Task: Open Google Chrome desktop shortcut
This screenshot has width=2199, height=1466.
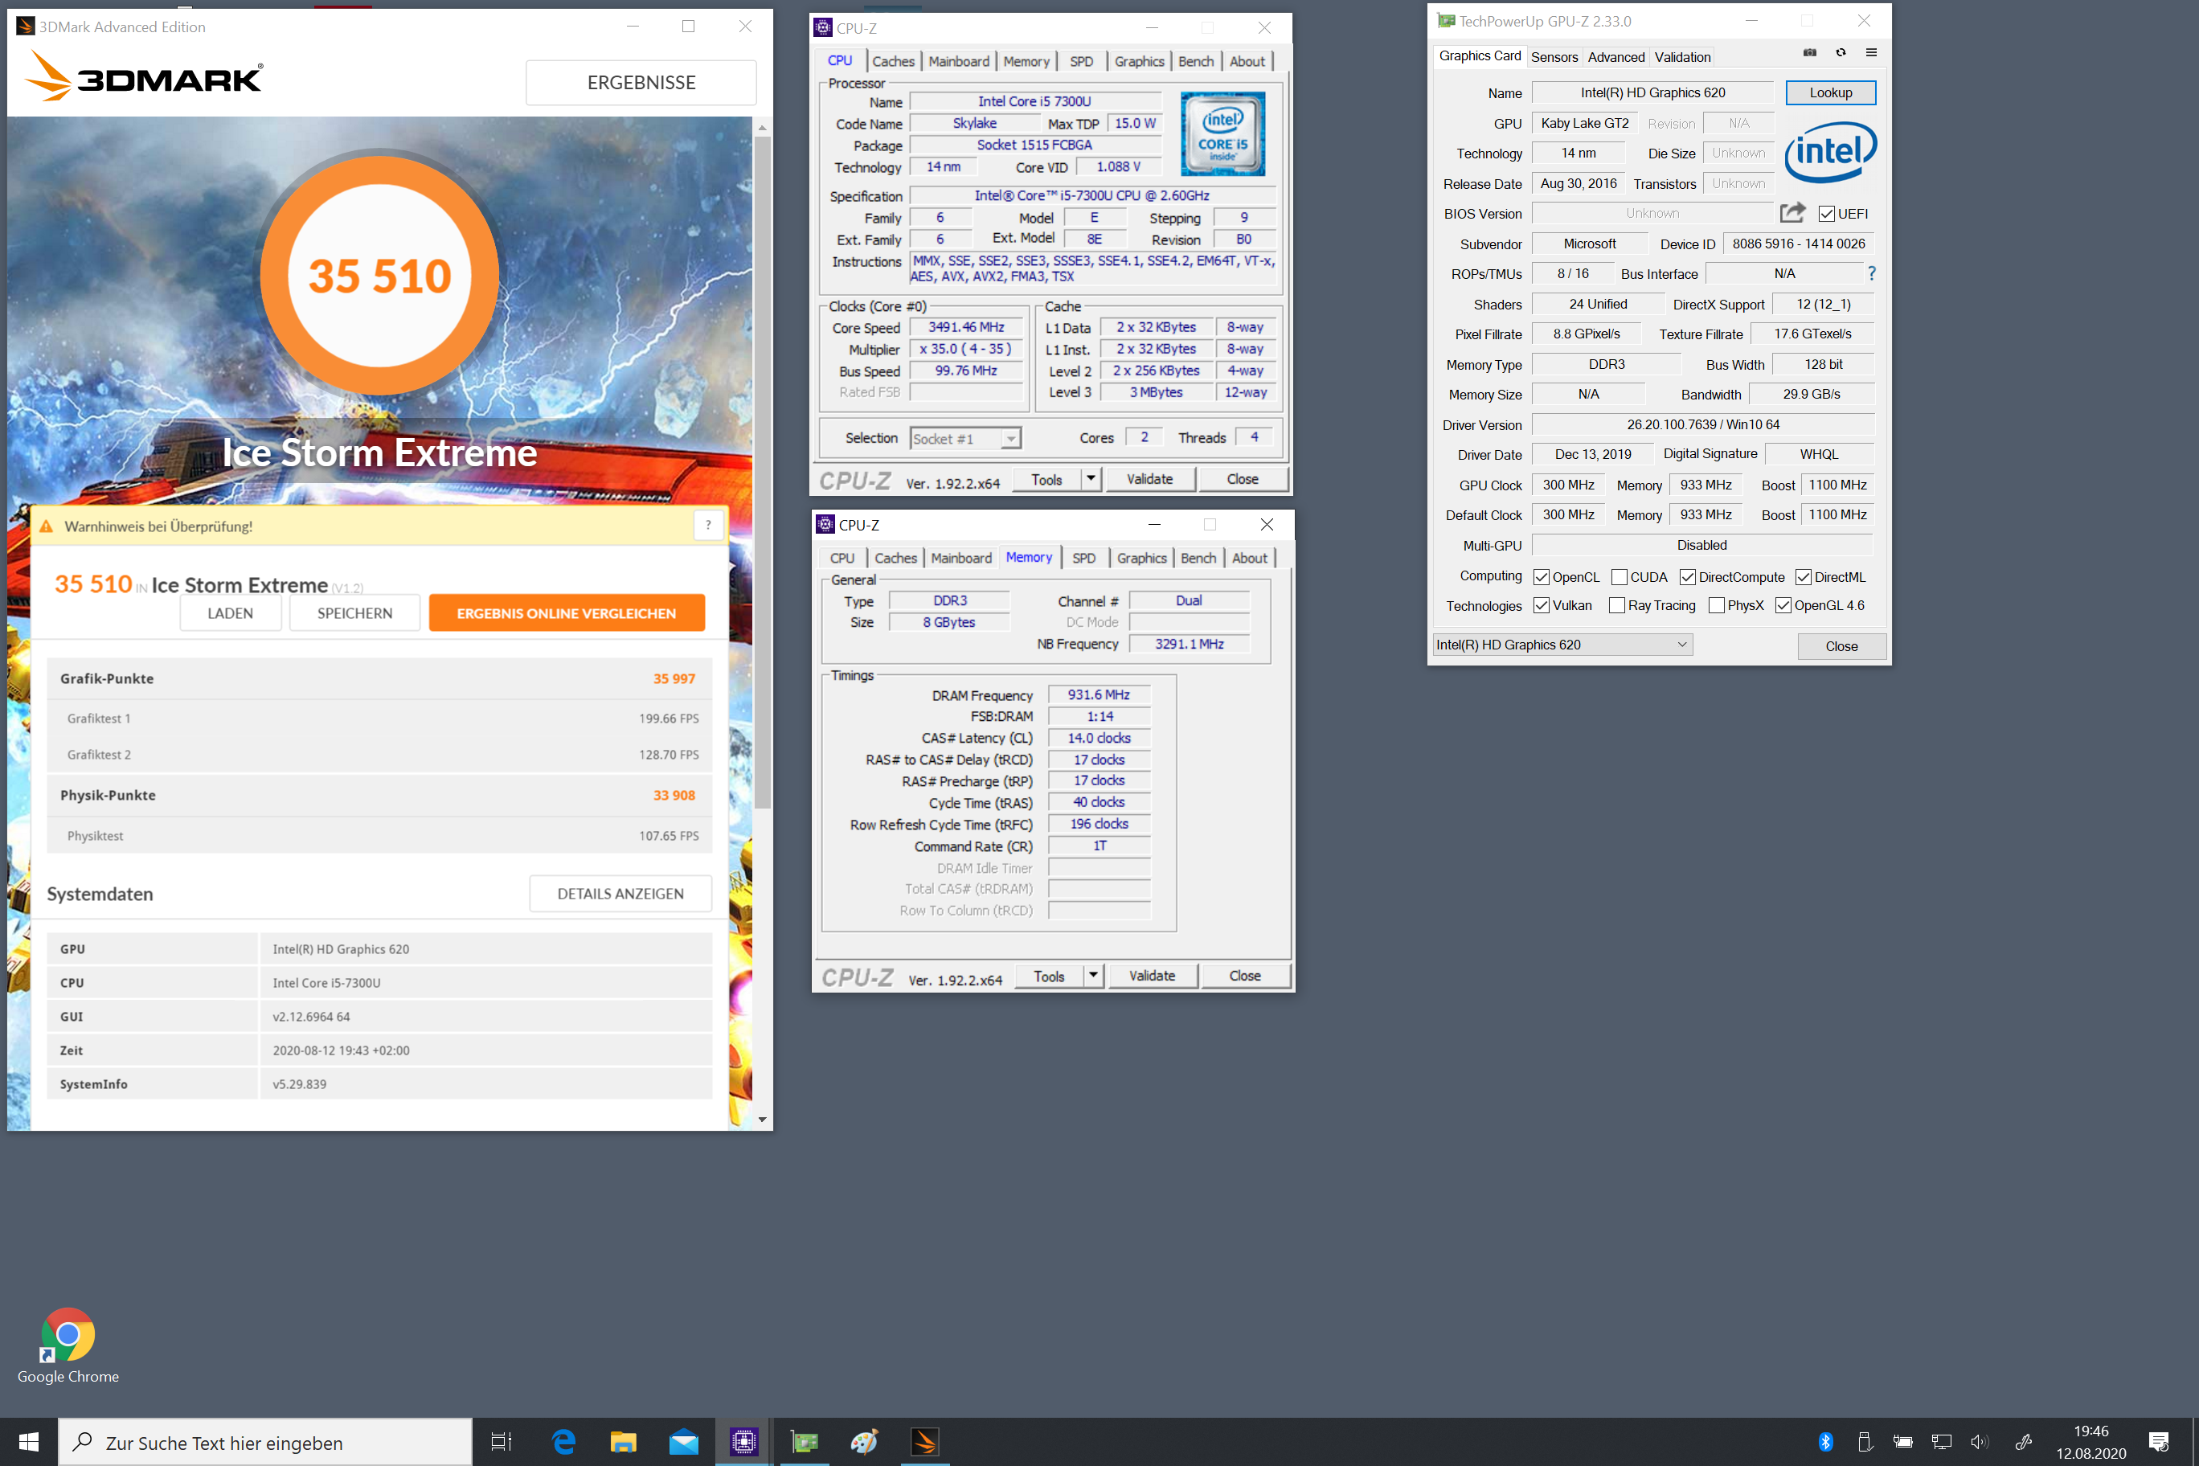Action: (x=68, y=1345)
